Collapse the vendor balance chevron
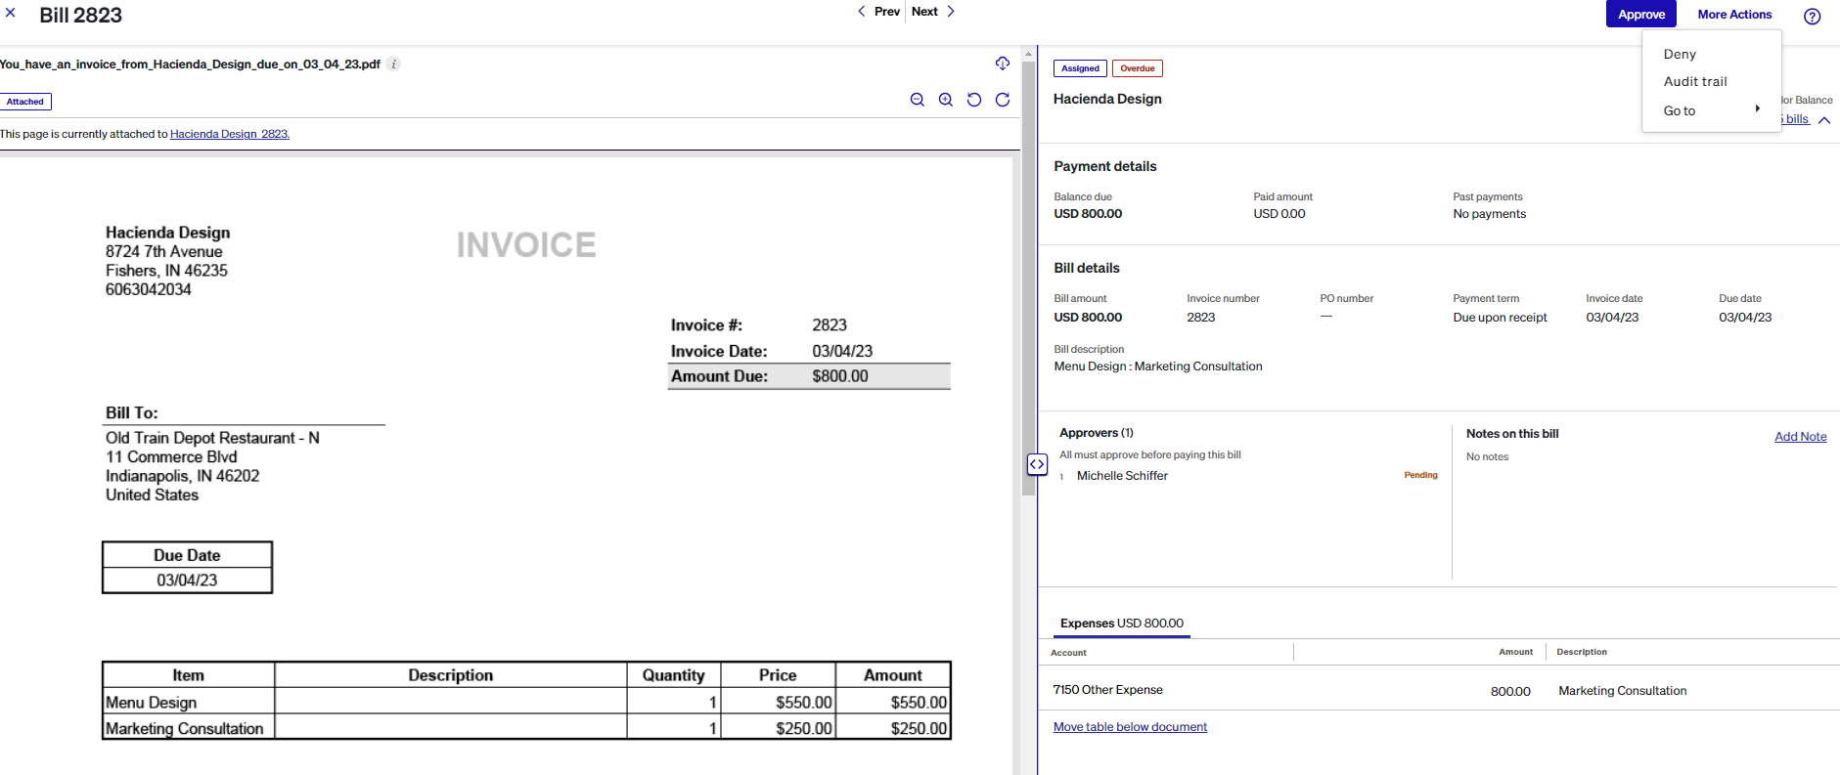The height and width of the screenshot is (775, 1840). click(x=1824, y=120)
